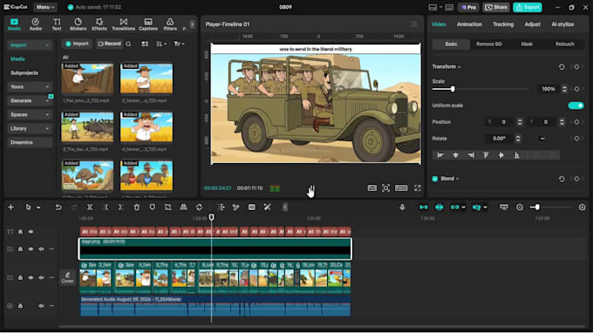Click the focus frame icon in player
This screenshot has width=593, height=333.
385,187
